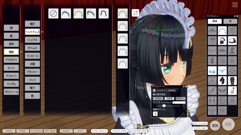241x135 pixels.
Task: Select the eye mask slot in Custom View
Action: coord(222,51)
